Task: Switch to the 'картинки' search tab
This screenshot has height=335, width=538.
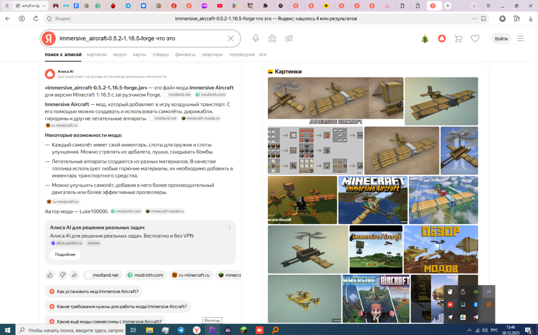Action: coord(97,54)
